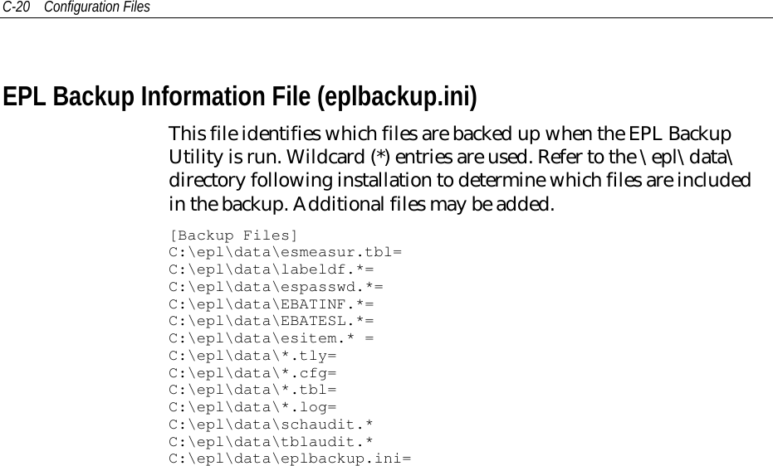Click the *.tly wildcard entry
The height and width of the screenshot is (466, 773).
pyautogui.click(x=253, y=356)
